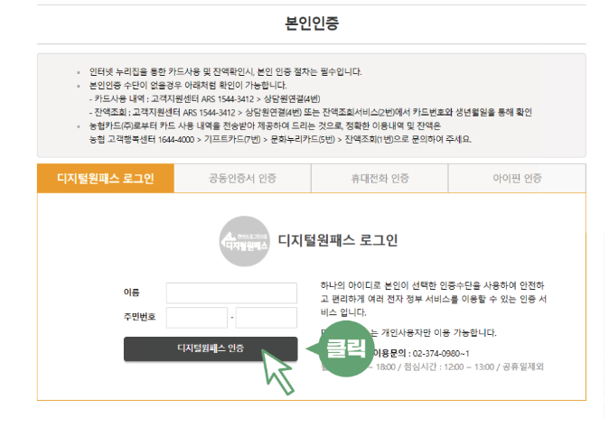This screenshot has width=609, height=427.
Task: Click the round 디지털원패스 logo icon
Action: tap(244, 241)
